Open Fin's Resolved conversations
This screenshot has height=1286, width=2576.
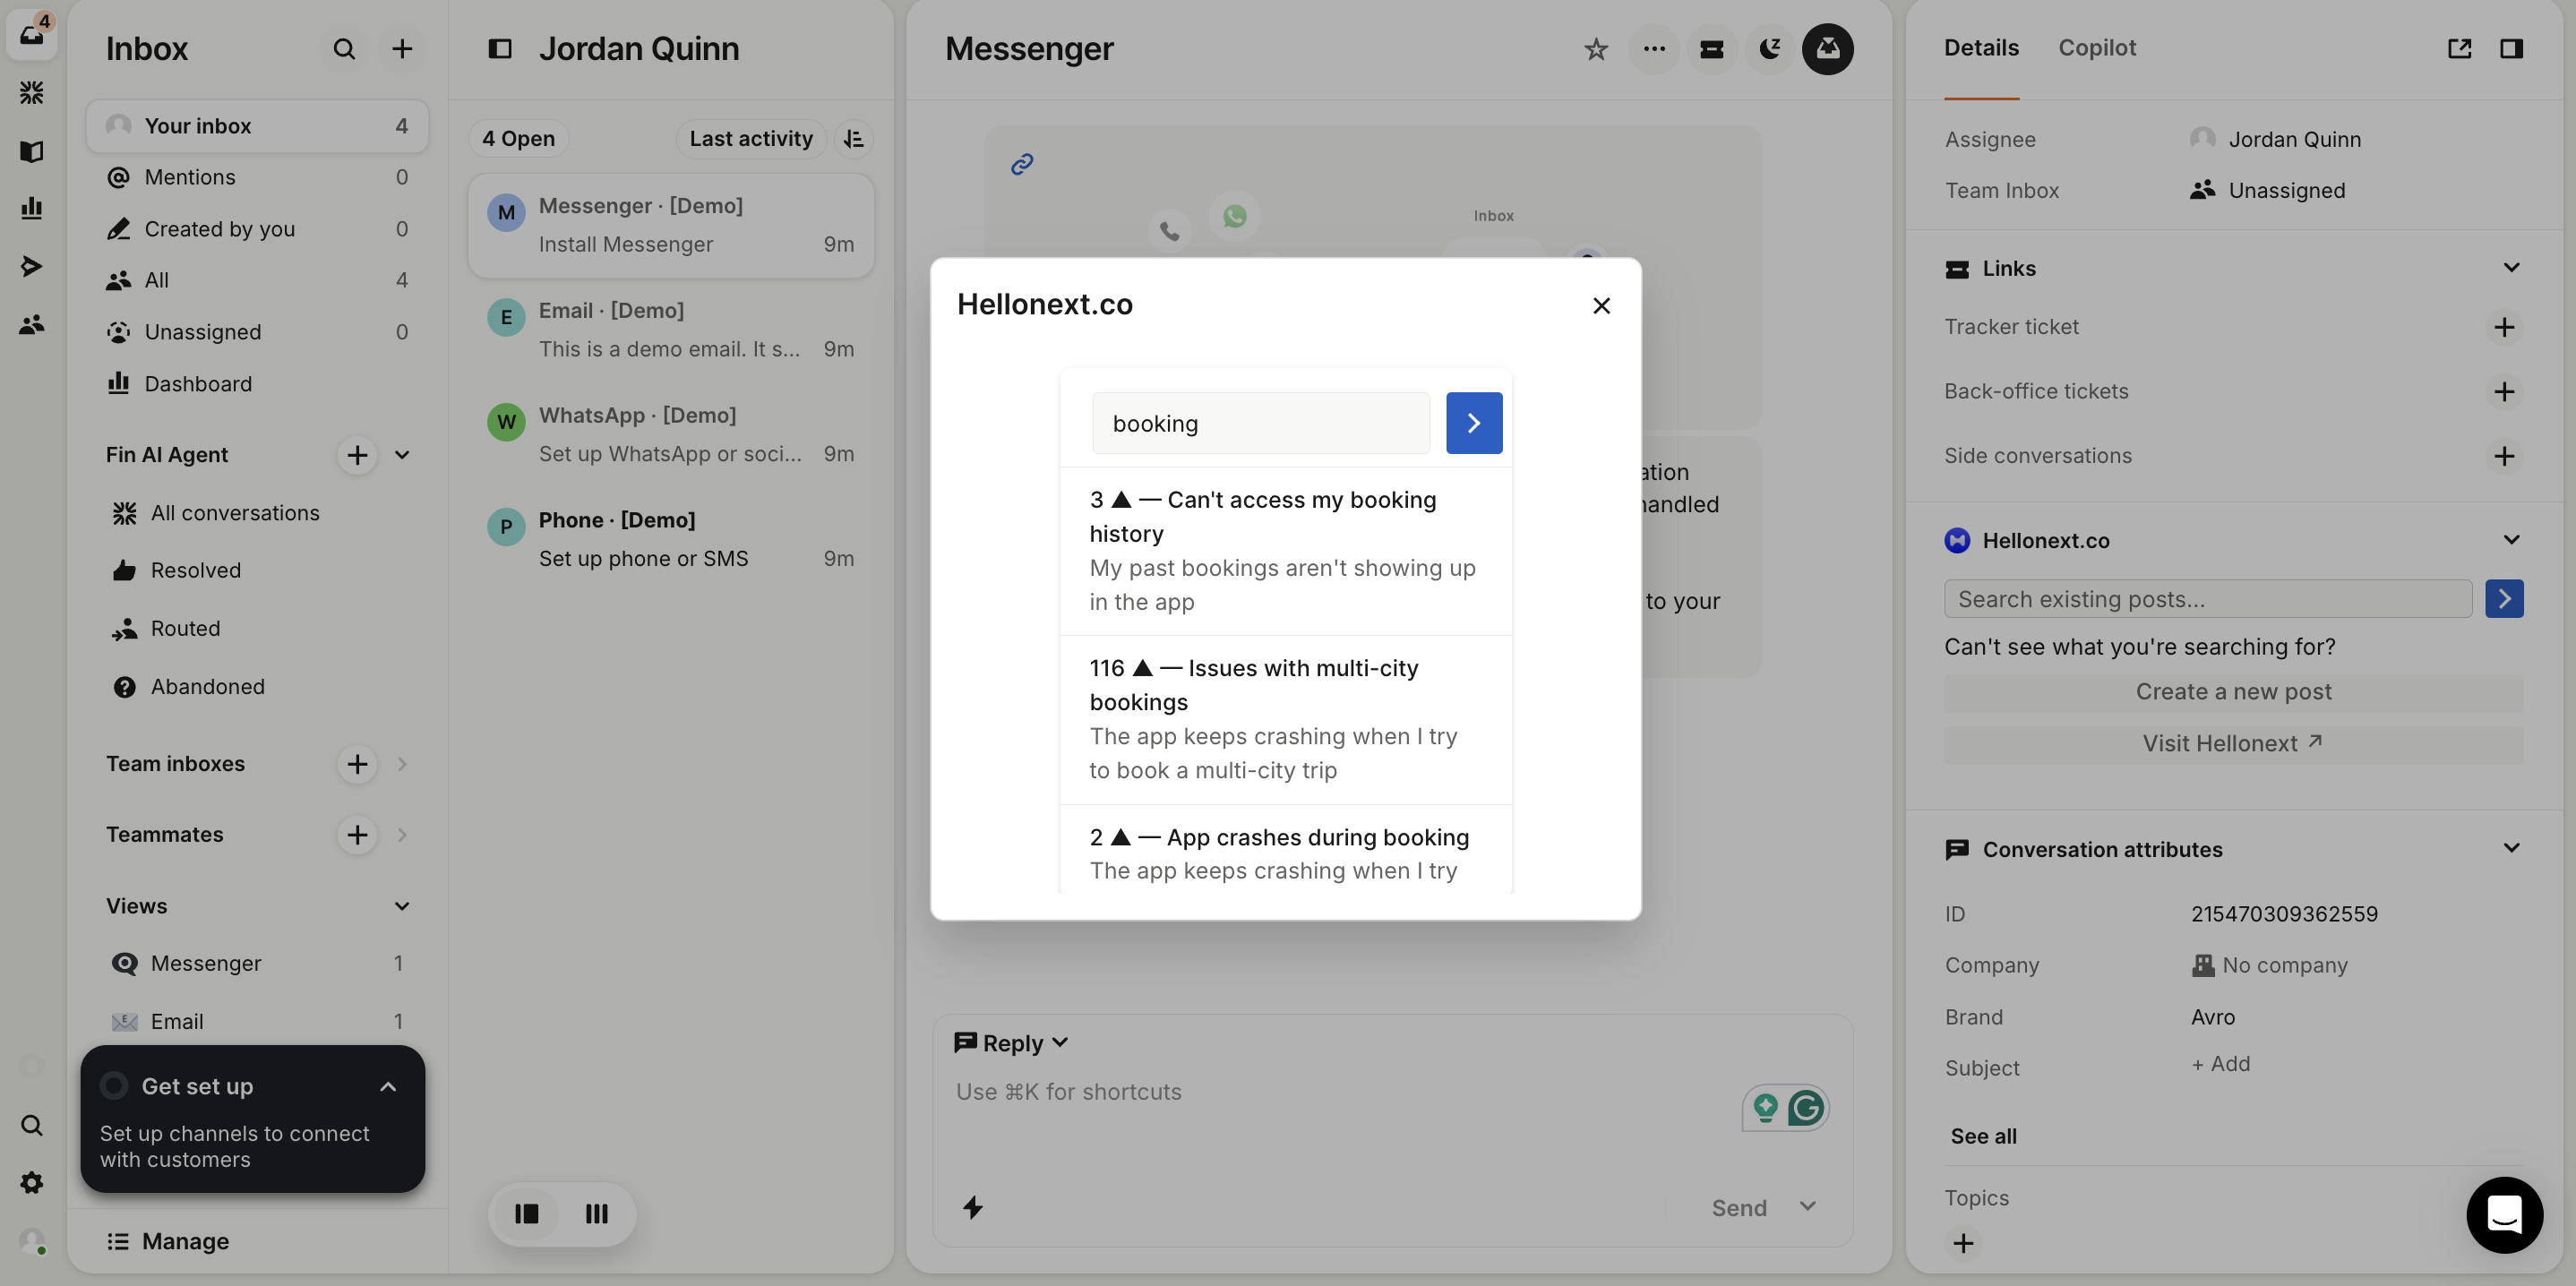point(257,570)
